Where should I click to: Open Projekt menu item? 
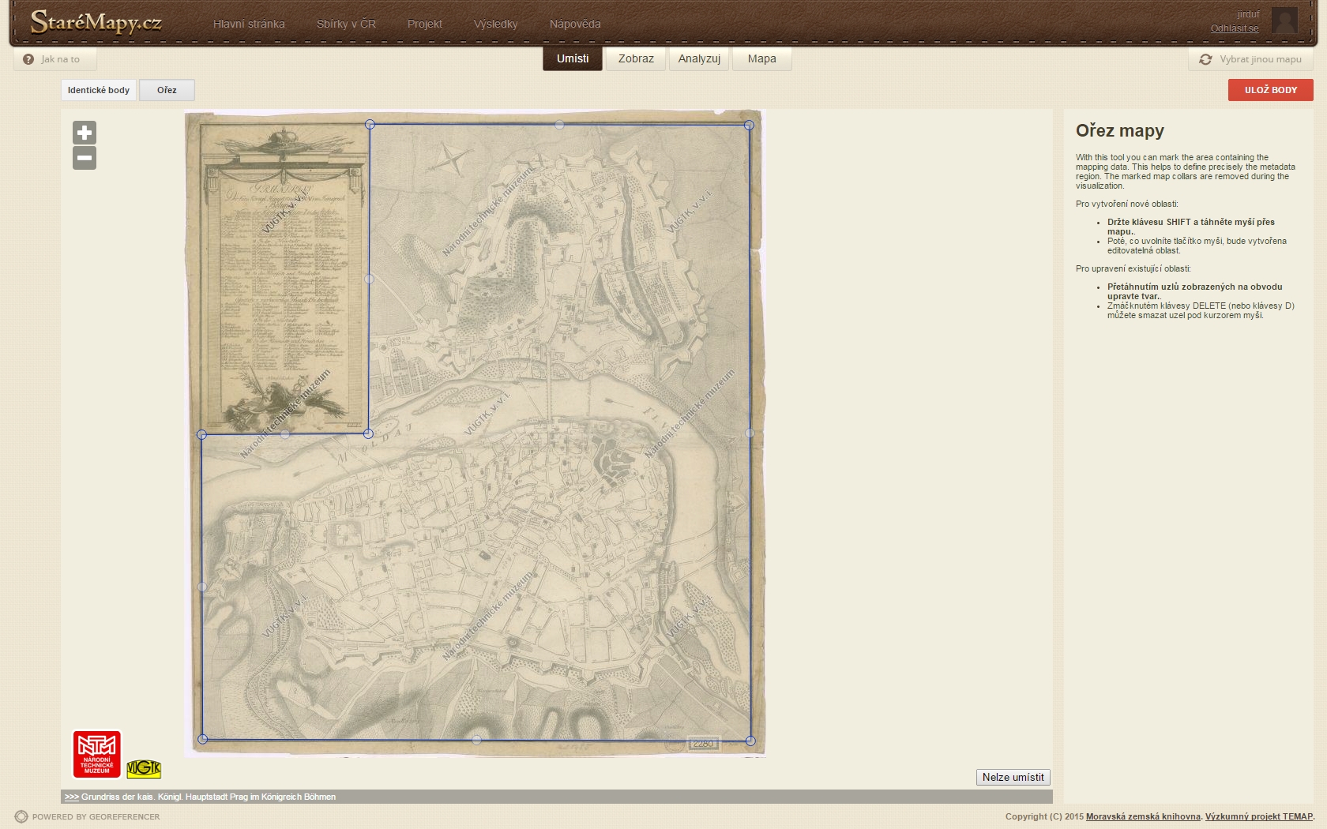coord(424,24)
